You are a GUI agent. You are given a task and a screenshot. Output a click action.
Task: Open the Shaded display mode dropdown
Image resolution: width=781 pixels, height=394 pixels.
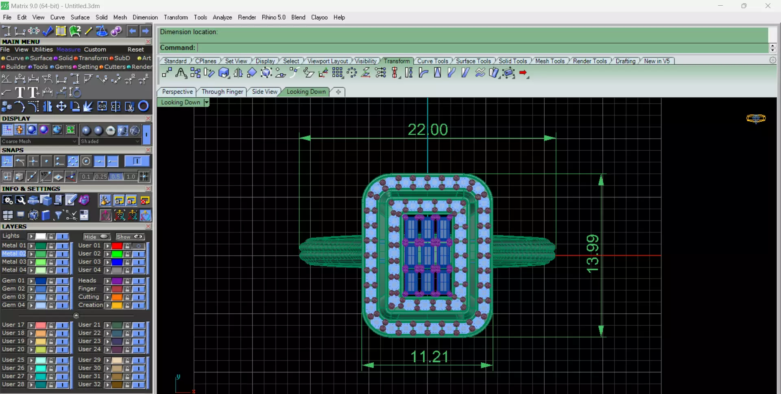[110, 141]
